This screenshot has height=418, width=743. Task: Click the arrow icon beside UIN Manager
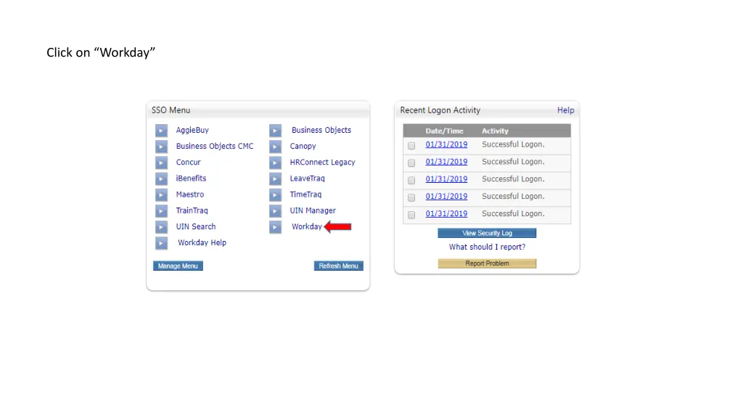pyautogui.click(x=275, y=211)
